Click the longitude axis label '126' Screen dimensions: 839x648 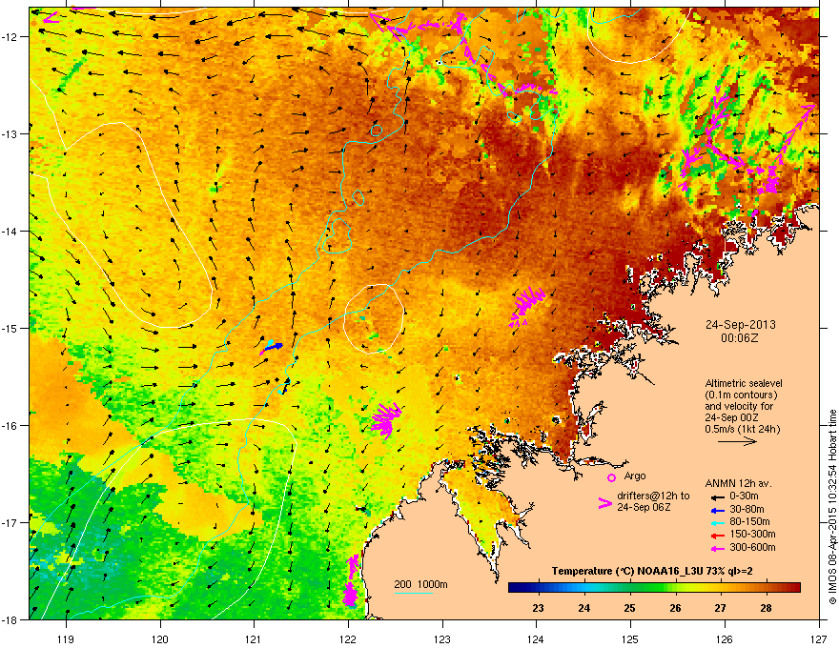[725, 638]
